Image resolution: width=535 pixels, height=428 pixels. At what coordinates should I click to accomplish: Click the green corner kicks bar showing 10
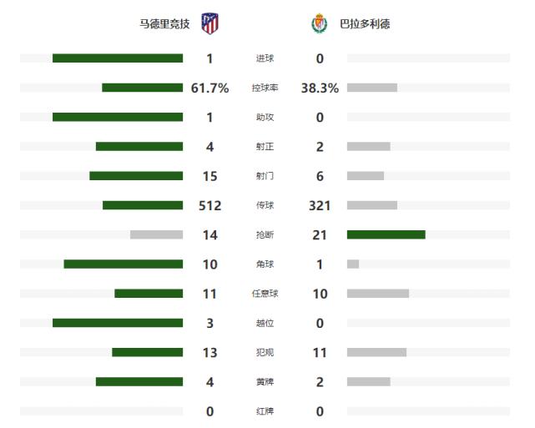(x=123, y=264)
